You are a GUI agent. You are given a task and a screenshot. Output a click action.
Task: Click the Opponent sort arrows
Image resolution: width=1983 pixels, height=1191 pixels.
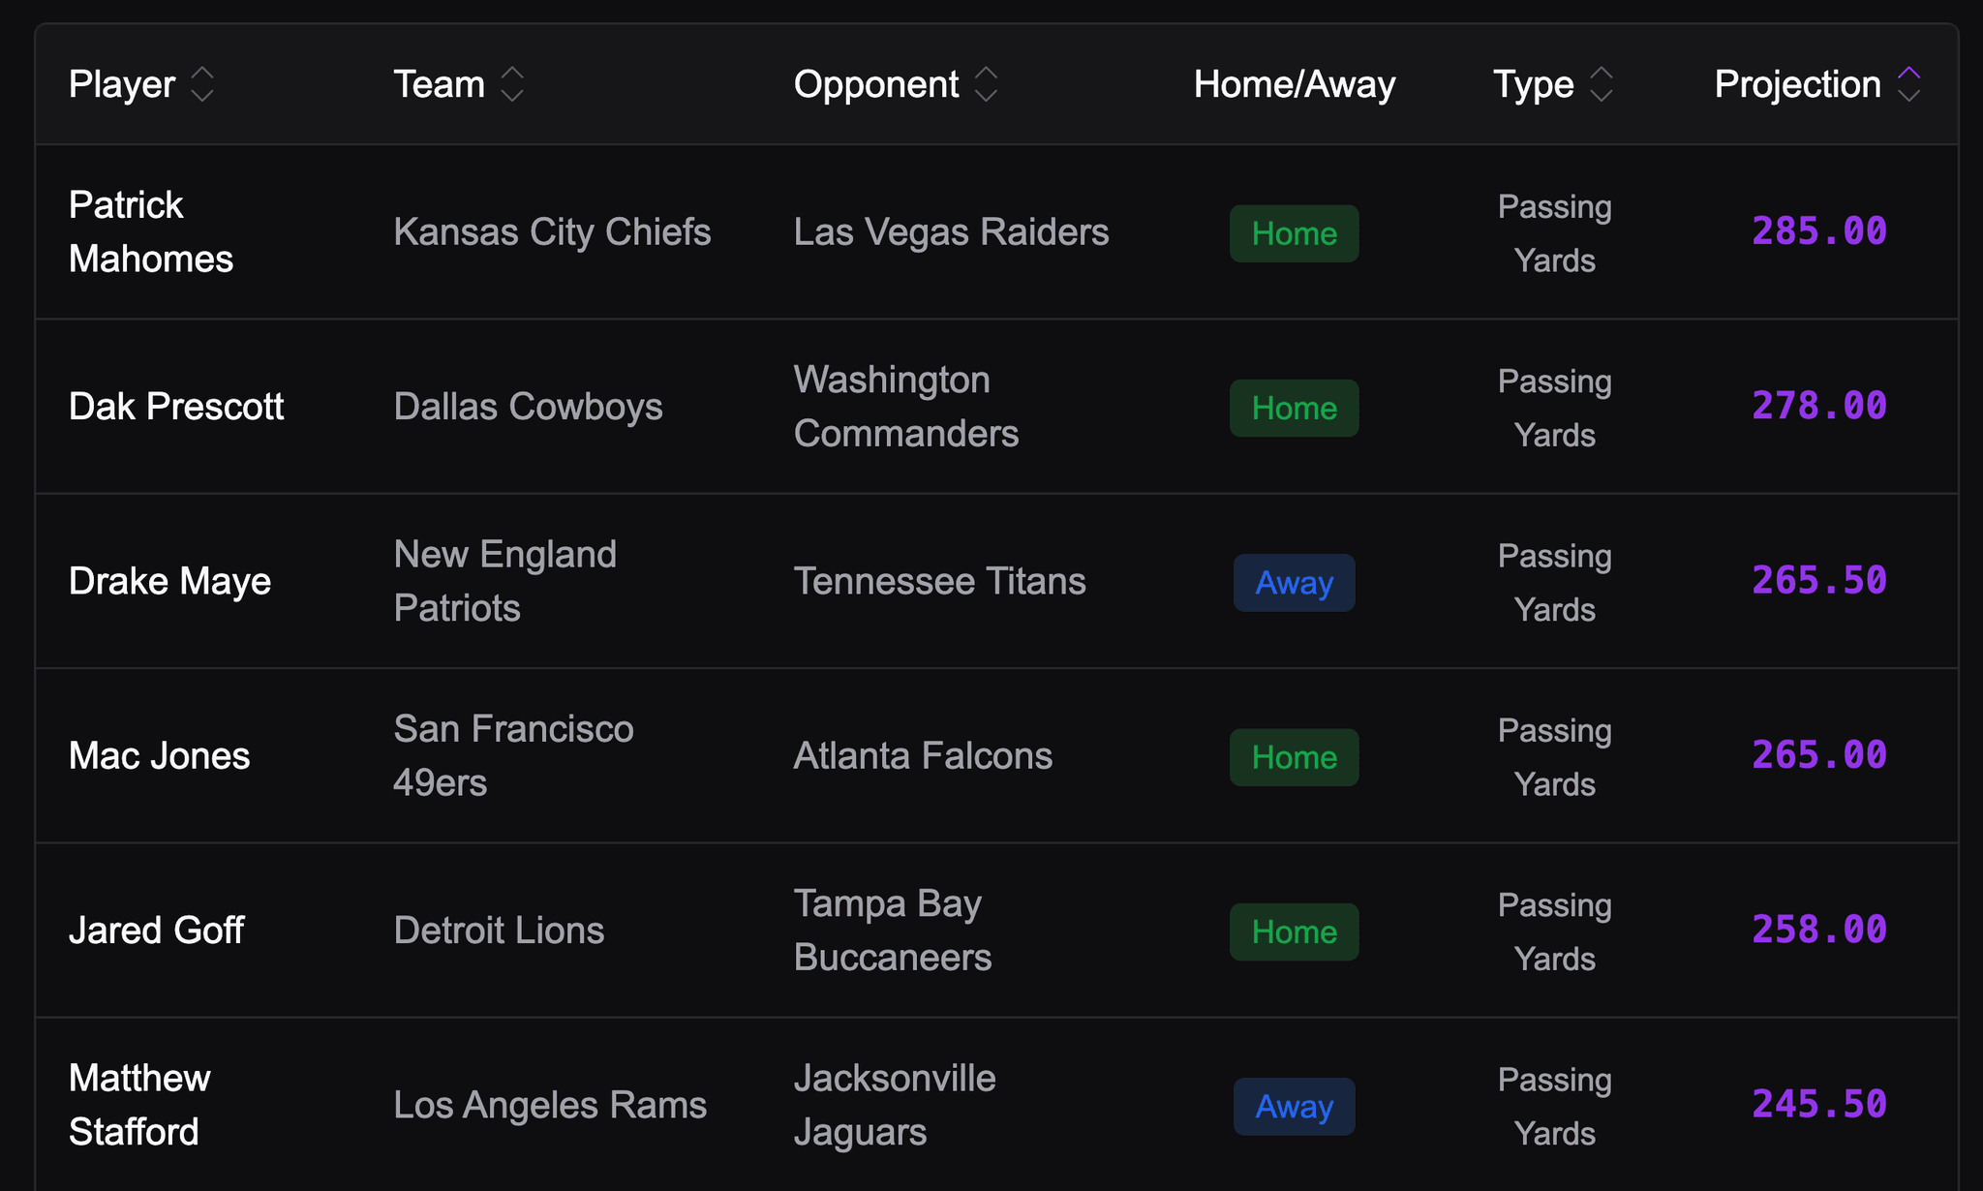986,84
